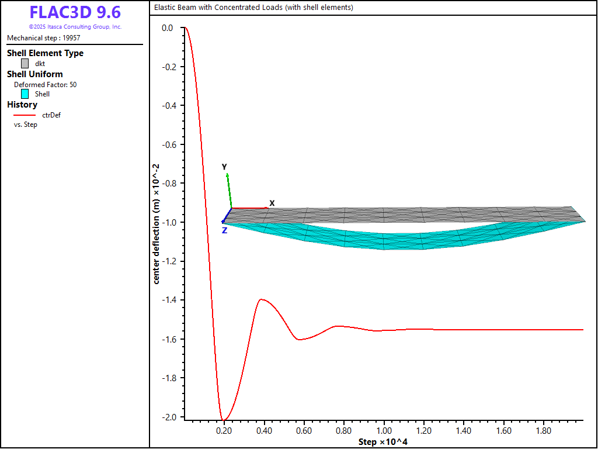Click the gray dkt legend swatch

click(25, 64)
